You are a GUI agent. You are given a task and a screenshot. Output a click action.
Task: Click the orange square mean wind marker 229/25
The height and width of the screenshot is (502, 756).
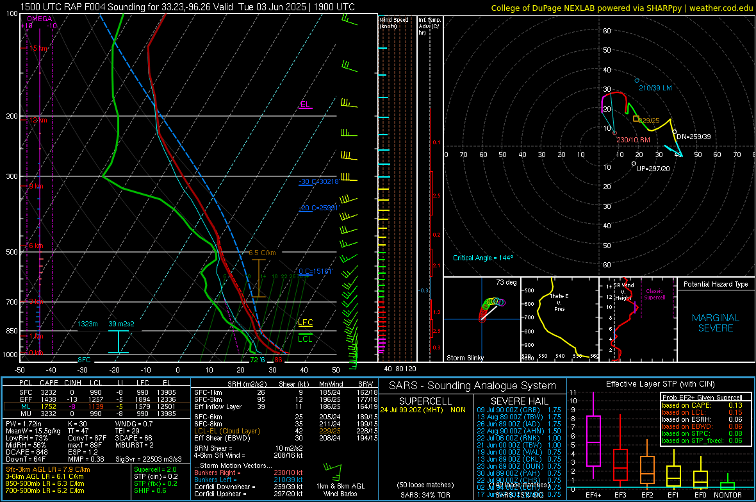(636, 118)
